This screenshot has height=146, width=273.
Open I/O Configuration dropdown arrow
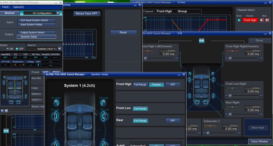pyautogui.click(x=58, y=13)
